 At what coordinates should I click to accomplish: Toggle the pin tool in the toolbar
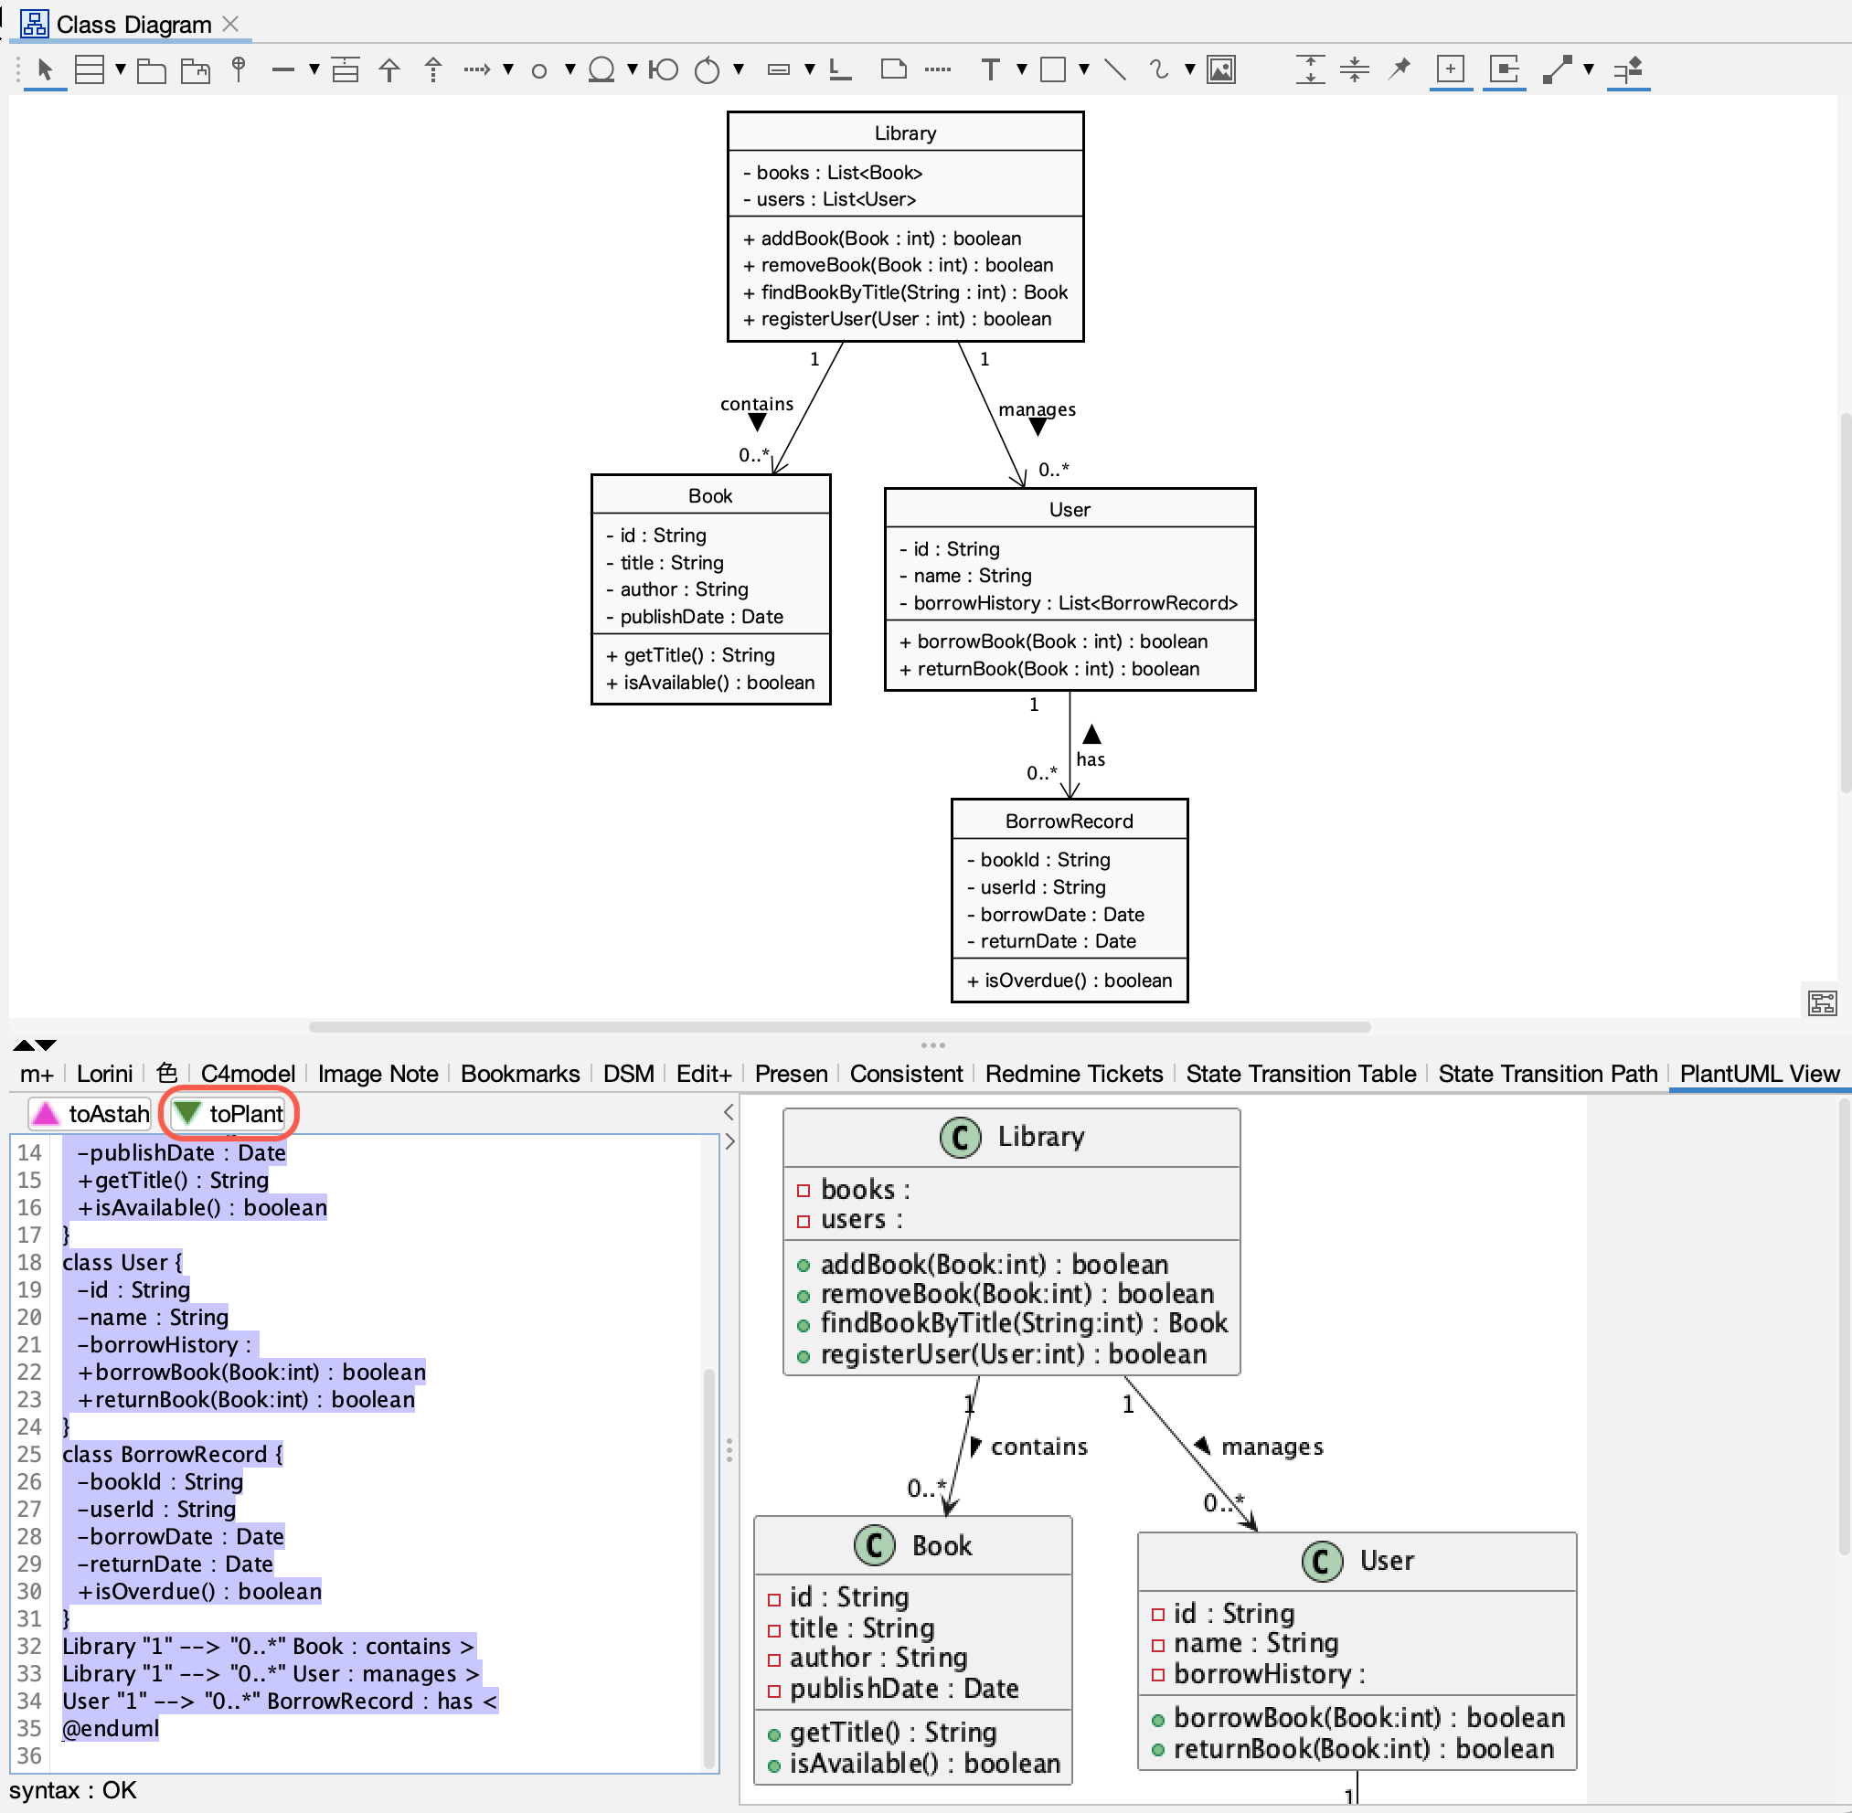point(1399,70)
